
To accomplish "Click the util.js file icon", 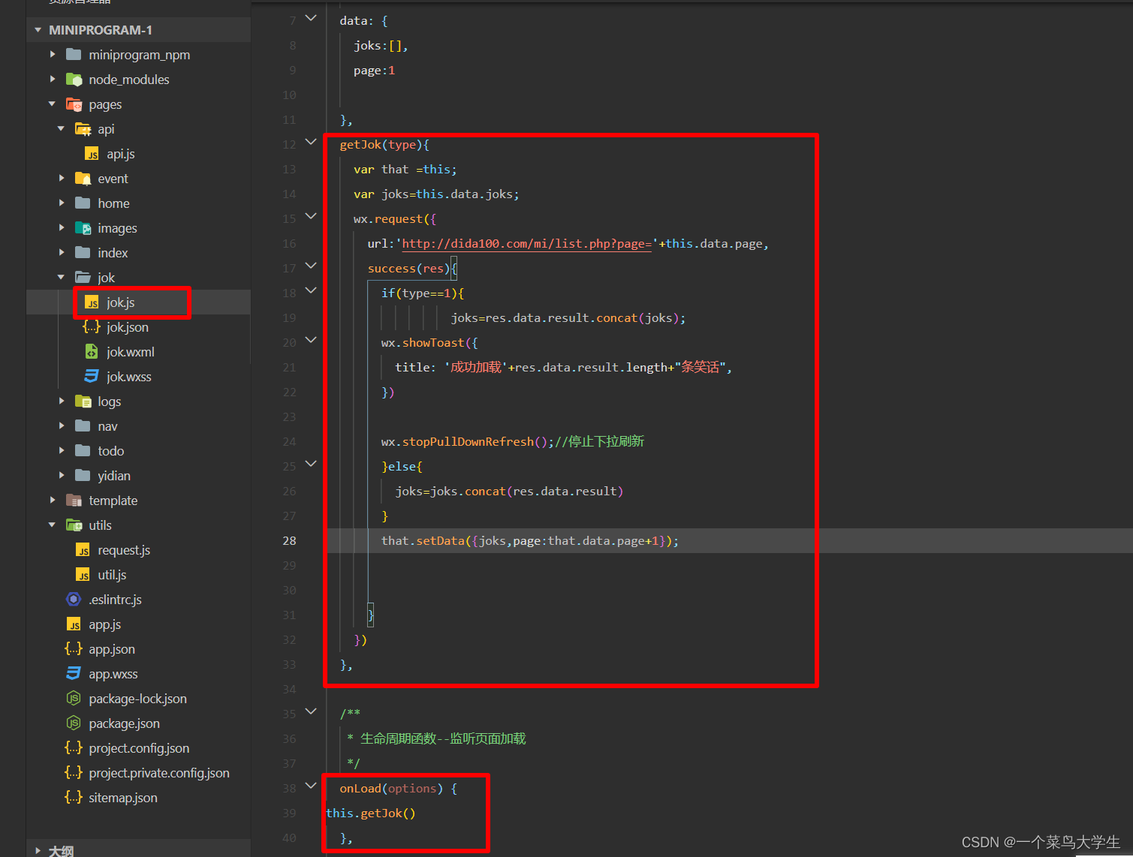I will (x=83, y=575).
